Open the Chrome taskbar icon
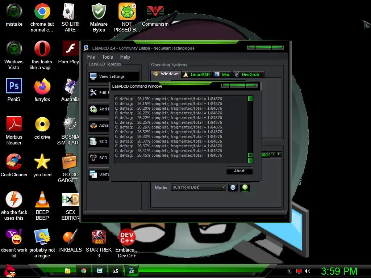 click(84, 271)
